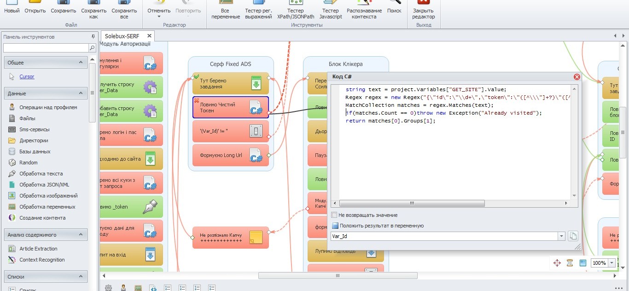The image size is (629, 291).
Task: Click the copy variable icon beside Var_Id
Action: point(572,236)
